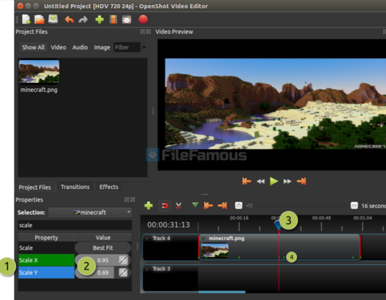Click the zoom-out icon beside zoom slider

point(238,206)
